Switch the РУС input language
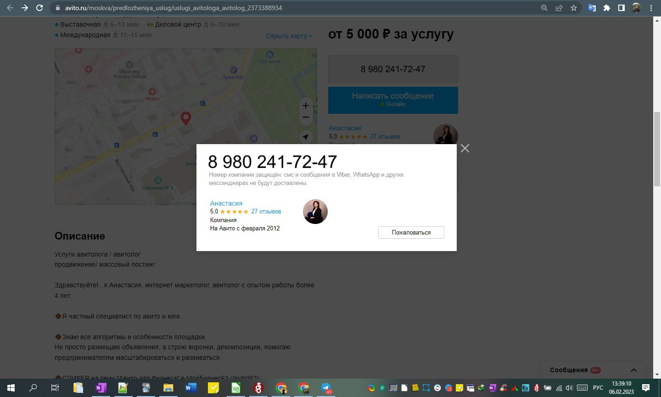The width and height of the screenshot is (661, 397). [598, 388]
